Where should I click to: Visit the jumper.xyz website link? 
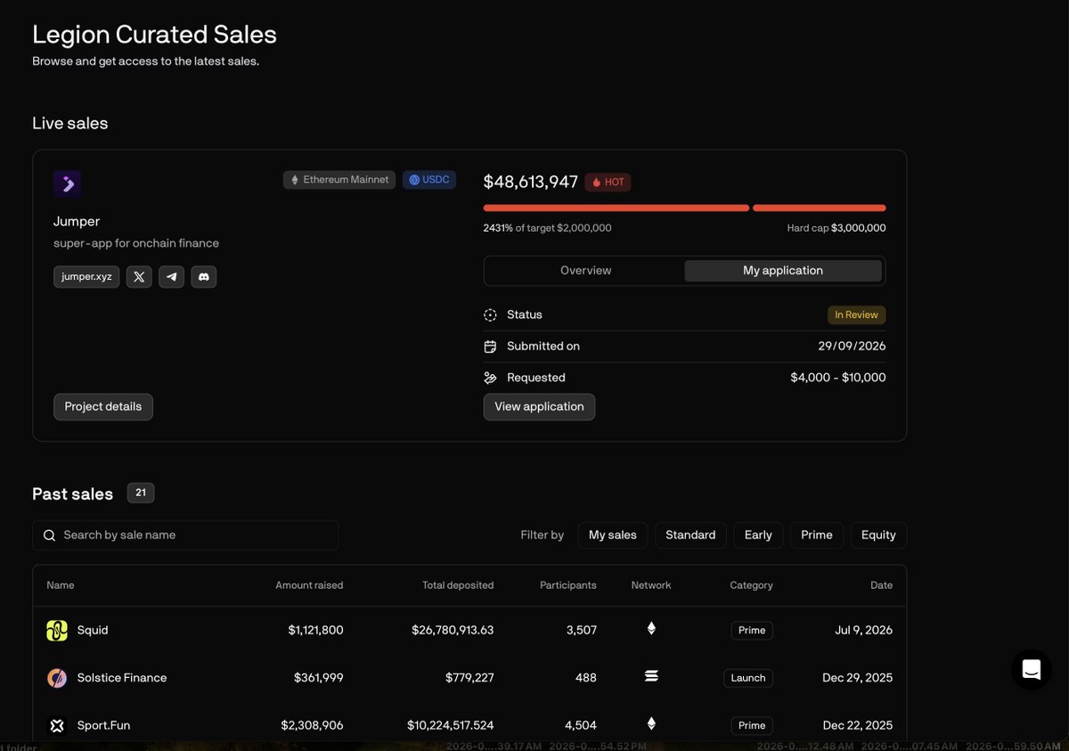[86, 277]
